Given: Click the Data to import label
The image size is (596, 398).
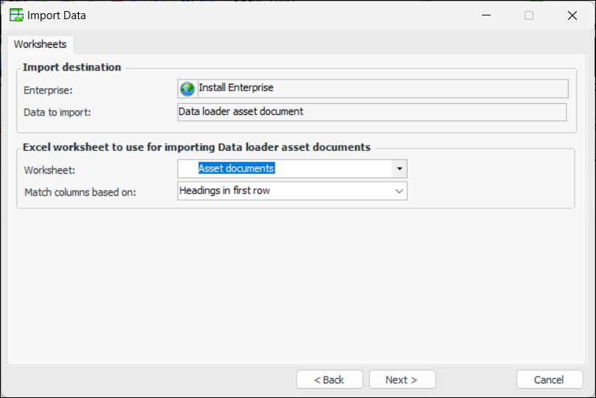Looking at the screenshot, I should coord(57,113).
